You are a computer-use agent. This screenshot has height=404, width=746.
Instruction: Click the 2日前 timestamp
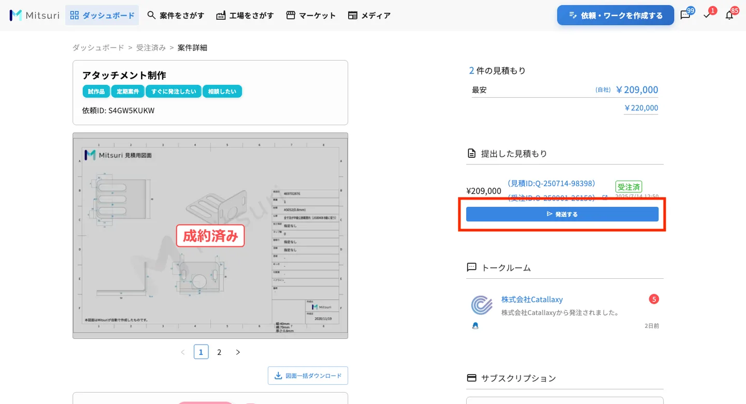pos(652,326)
